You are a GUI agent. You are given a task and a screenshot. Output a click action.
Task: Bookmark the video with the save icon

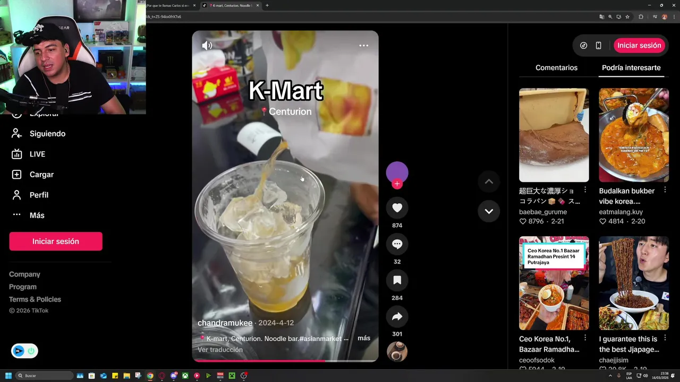pos(397,280)
